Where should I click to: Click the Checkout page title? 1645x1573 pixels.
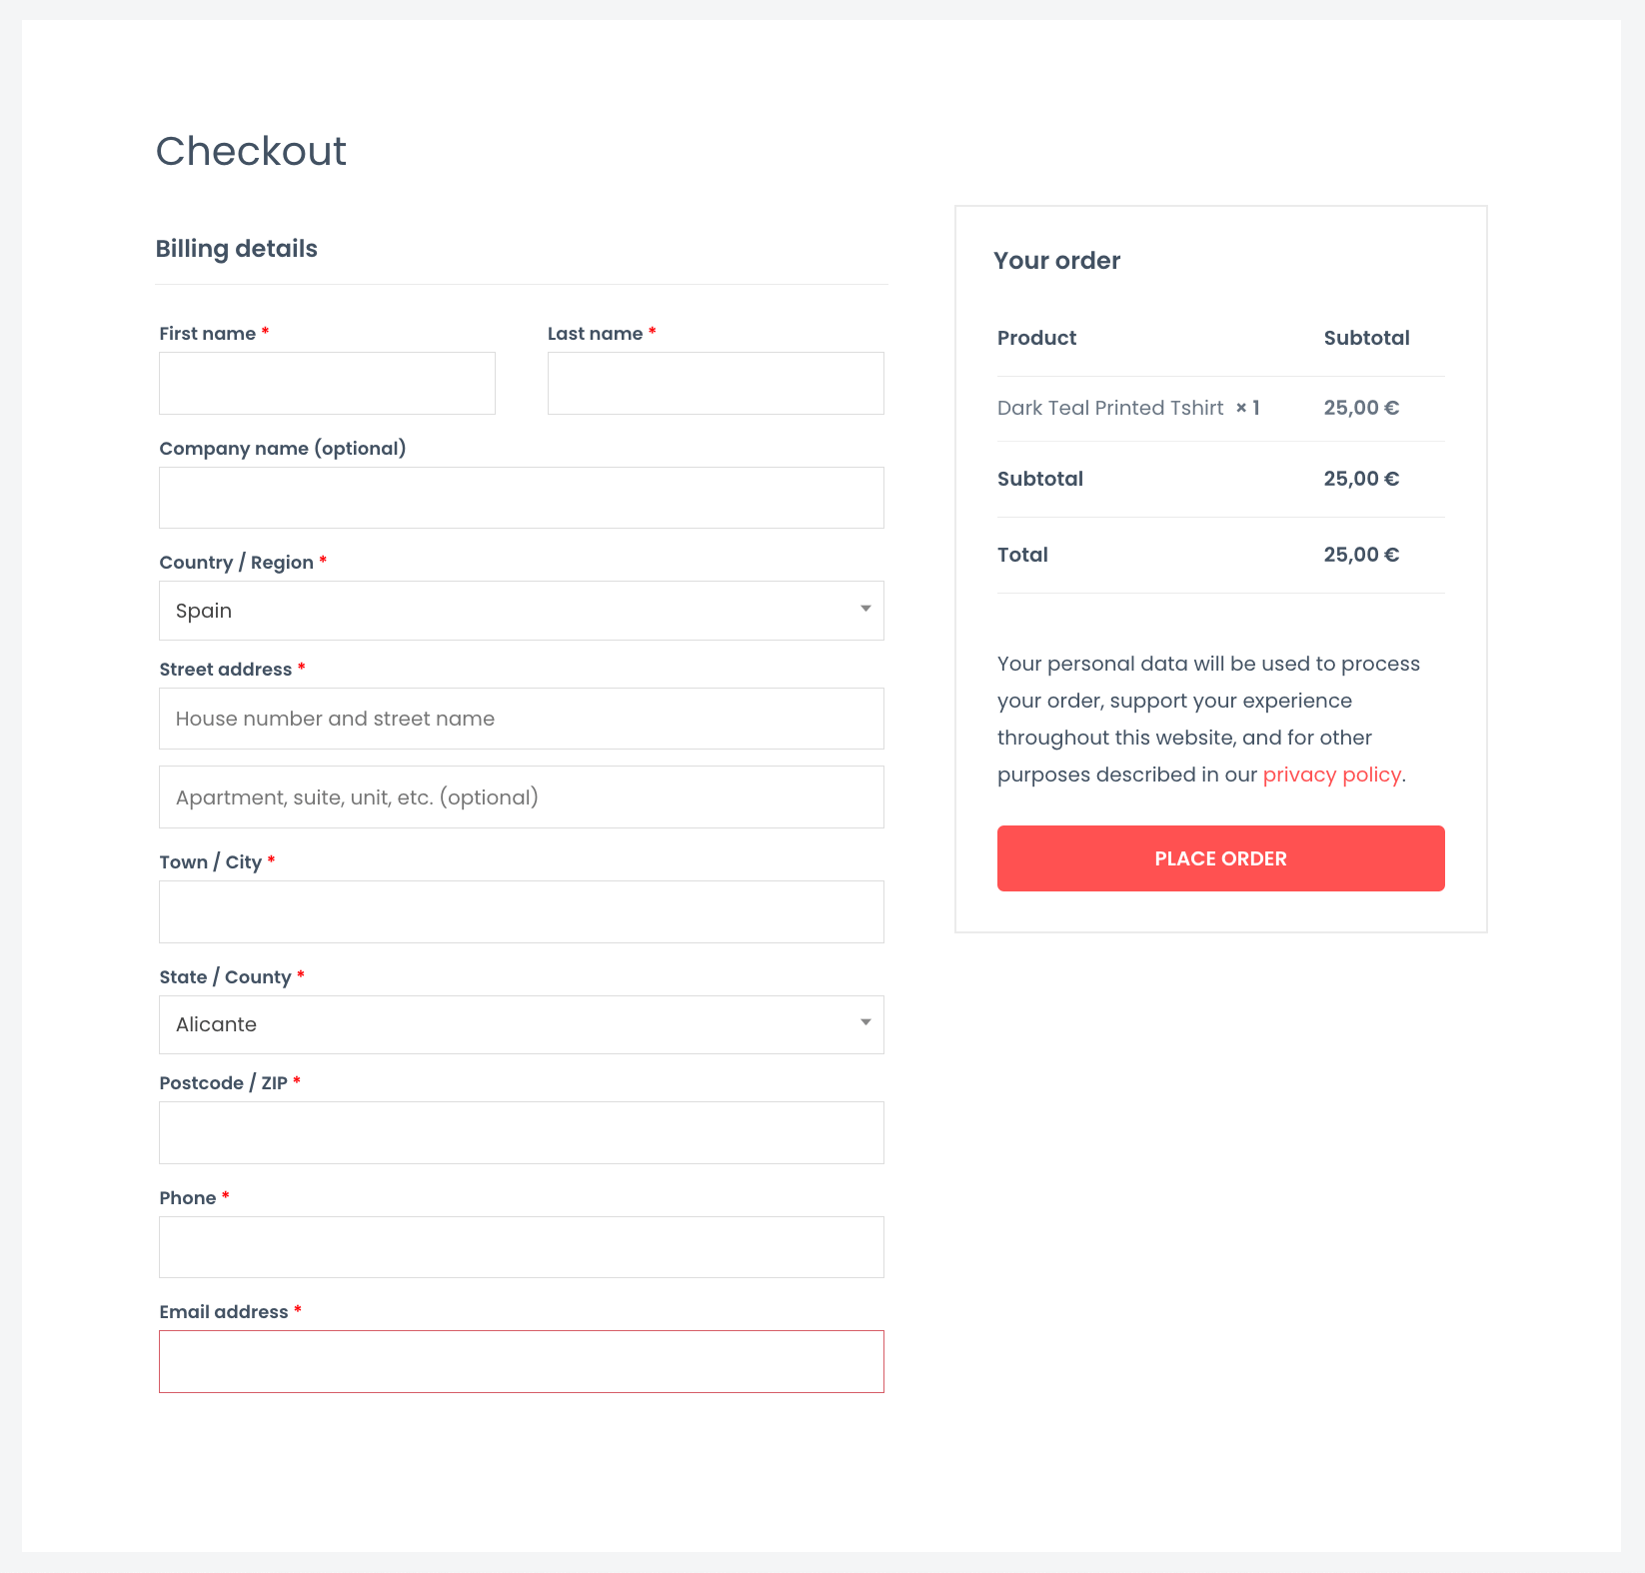[x=251, y=151]
